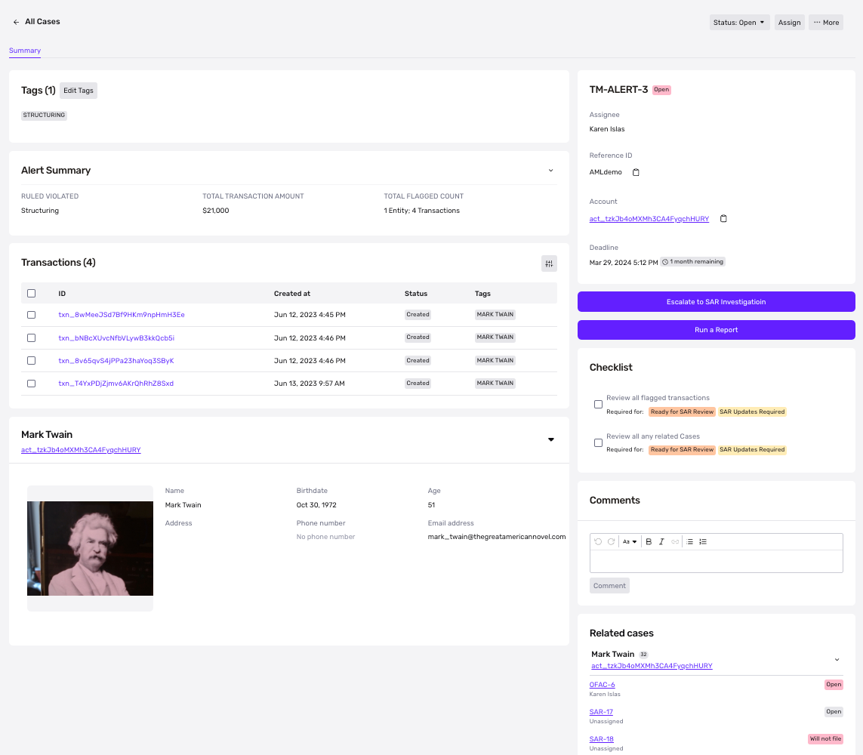Check transaction txn_T4YxPDjZjmv6AKrQhRhZ8Sxd
The height and width of the screenshot is (755, 863).
point(32,384)
